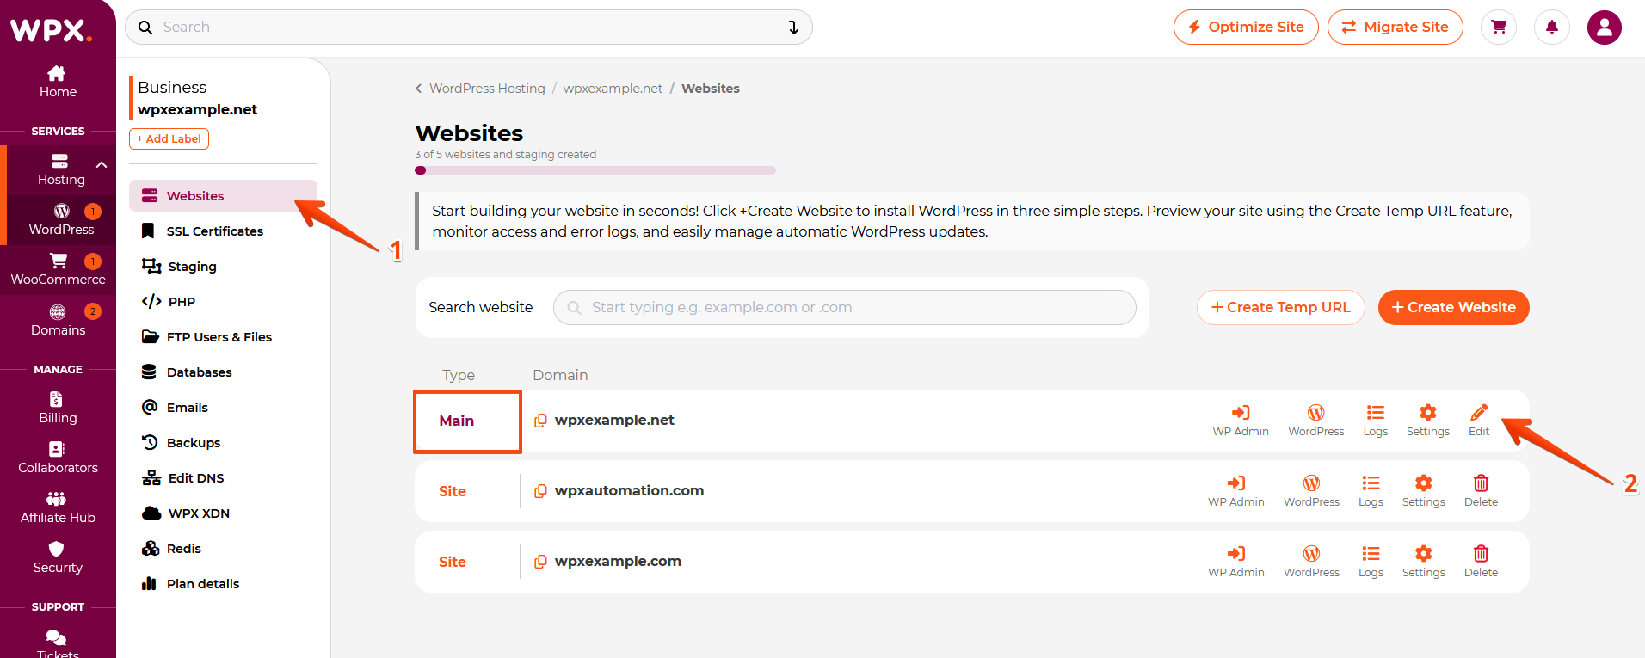Image resolution: width=1645 pixels, height=658 pixels.
Task: Open Domains in sidebar
Action: pyautogui.click(x=58, y=320)
